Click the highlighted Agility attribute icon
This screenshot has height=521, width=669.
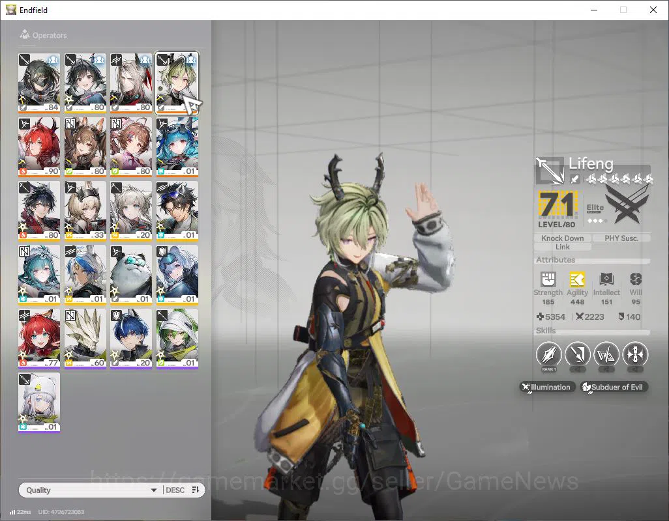pyautogui.click(x=577, y=279)
